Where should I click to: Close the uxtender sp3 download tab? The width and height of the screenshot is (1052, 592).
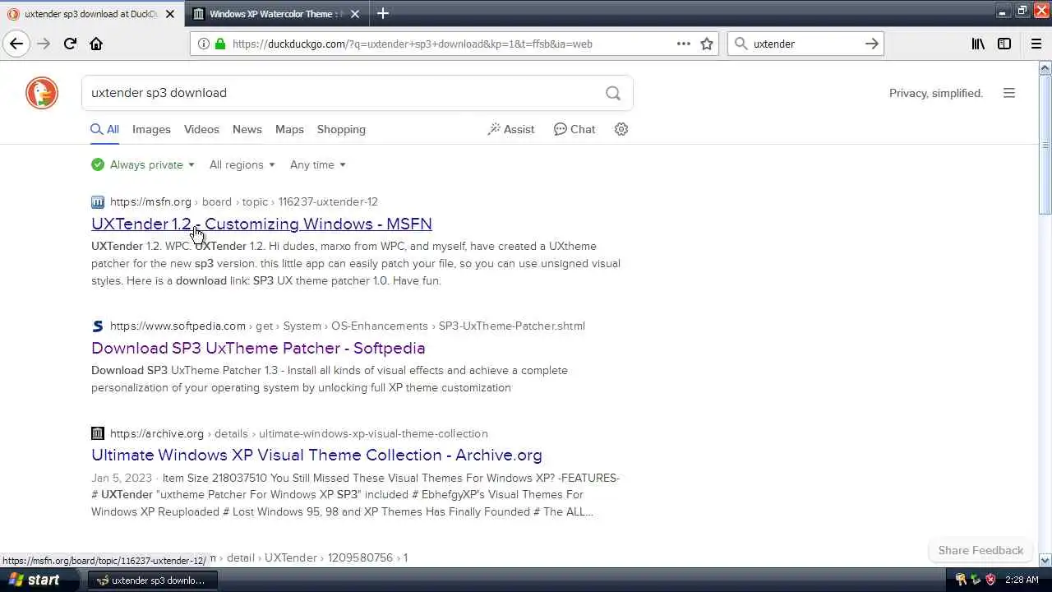pyautogui.click(x=170, y=14)
